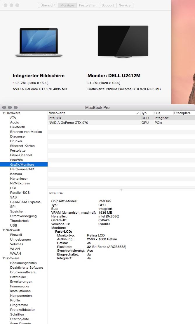Open Erweiterungen in the sidebar
The height and width of the screenshot is (324, 195).
click(x=21, y=282)
